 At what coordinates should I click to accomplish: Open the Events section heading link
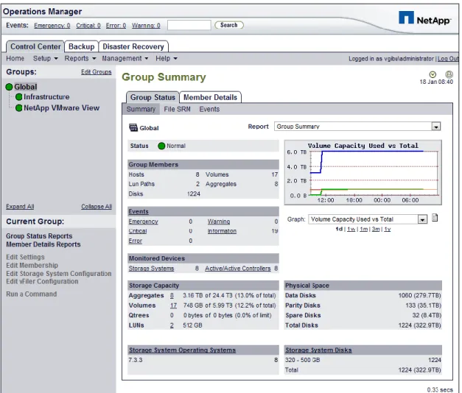point(139,211)
